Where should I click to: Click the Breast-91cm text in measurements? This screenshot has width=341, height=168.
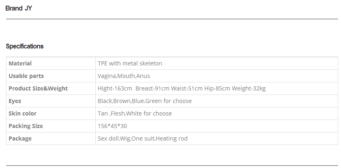152,88
